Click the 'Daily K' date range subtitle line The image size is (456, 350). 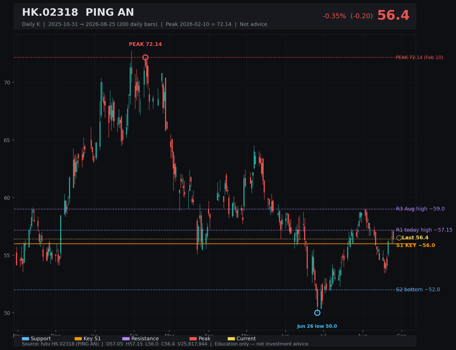(144, 24)
